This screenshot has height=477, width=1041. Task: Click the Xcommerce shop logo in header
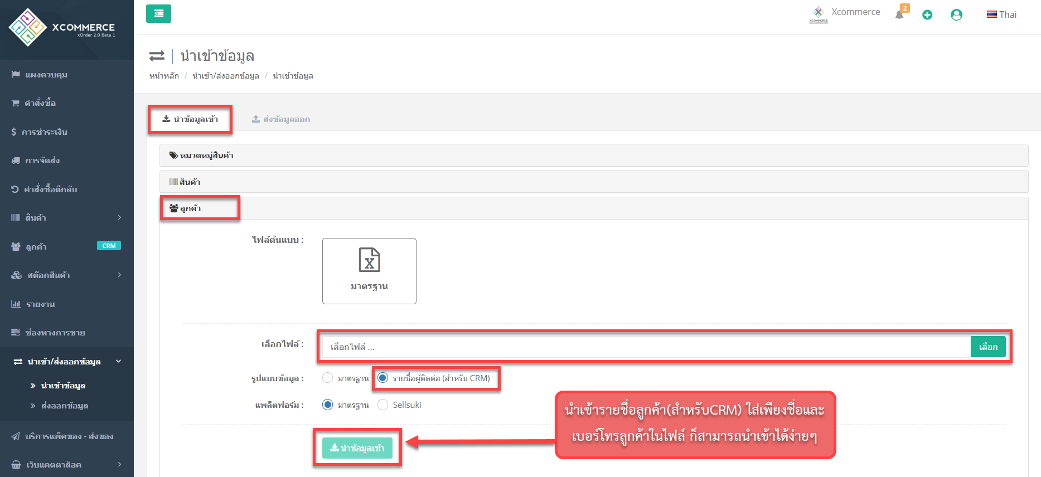[x=819, y=14]
